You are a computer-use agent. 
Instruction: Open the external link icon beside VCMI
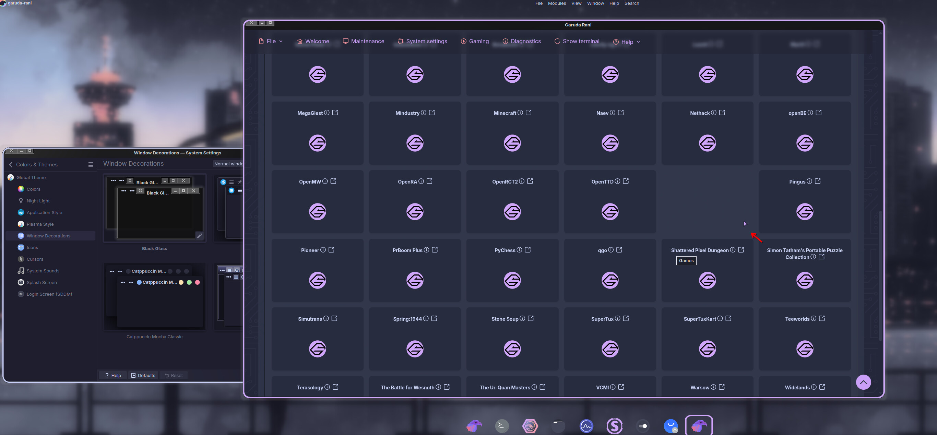[621, 387]
